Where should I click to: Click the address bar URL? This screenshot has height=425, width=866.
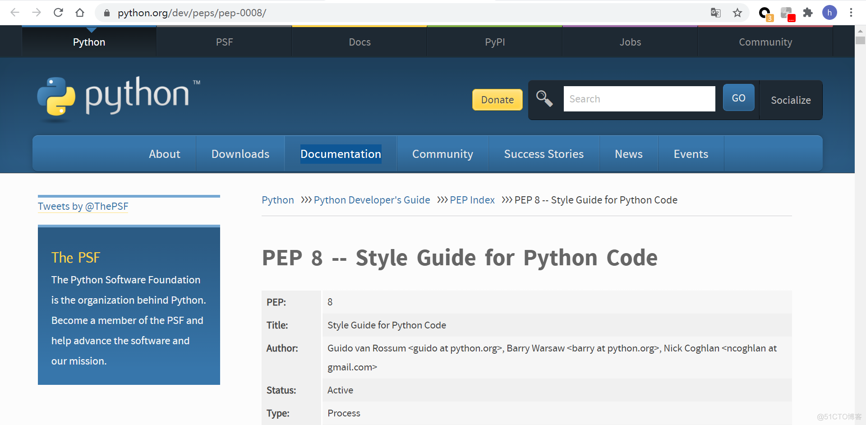192,13
